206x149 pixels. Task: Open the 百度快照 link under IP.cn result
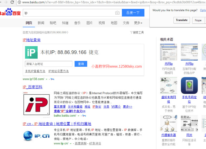[80, 143]
